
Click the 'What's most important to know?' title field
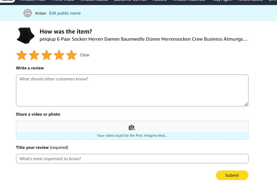coord(132,159)
